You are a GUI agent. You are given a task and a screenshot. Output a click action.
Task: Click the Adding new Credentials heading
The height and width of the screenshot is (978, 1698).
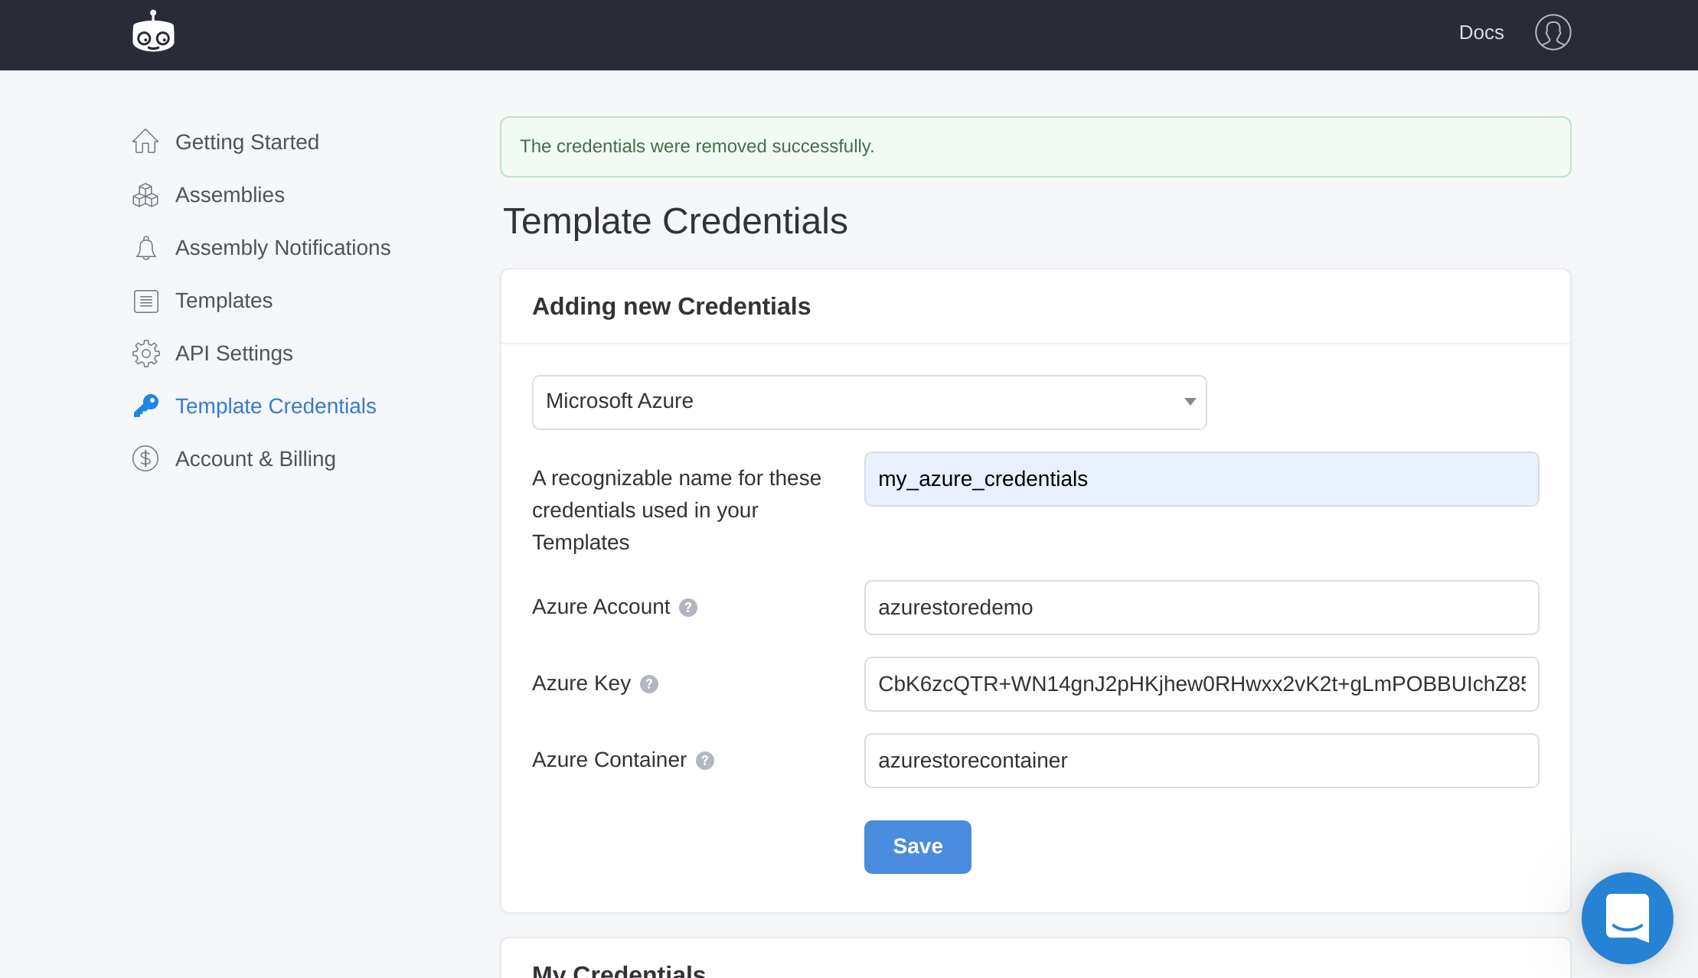(x=671, y=306)
